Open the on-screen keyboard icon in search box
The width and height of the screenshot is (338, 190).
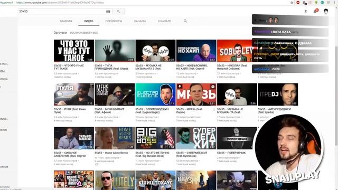[108, 12]
